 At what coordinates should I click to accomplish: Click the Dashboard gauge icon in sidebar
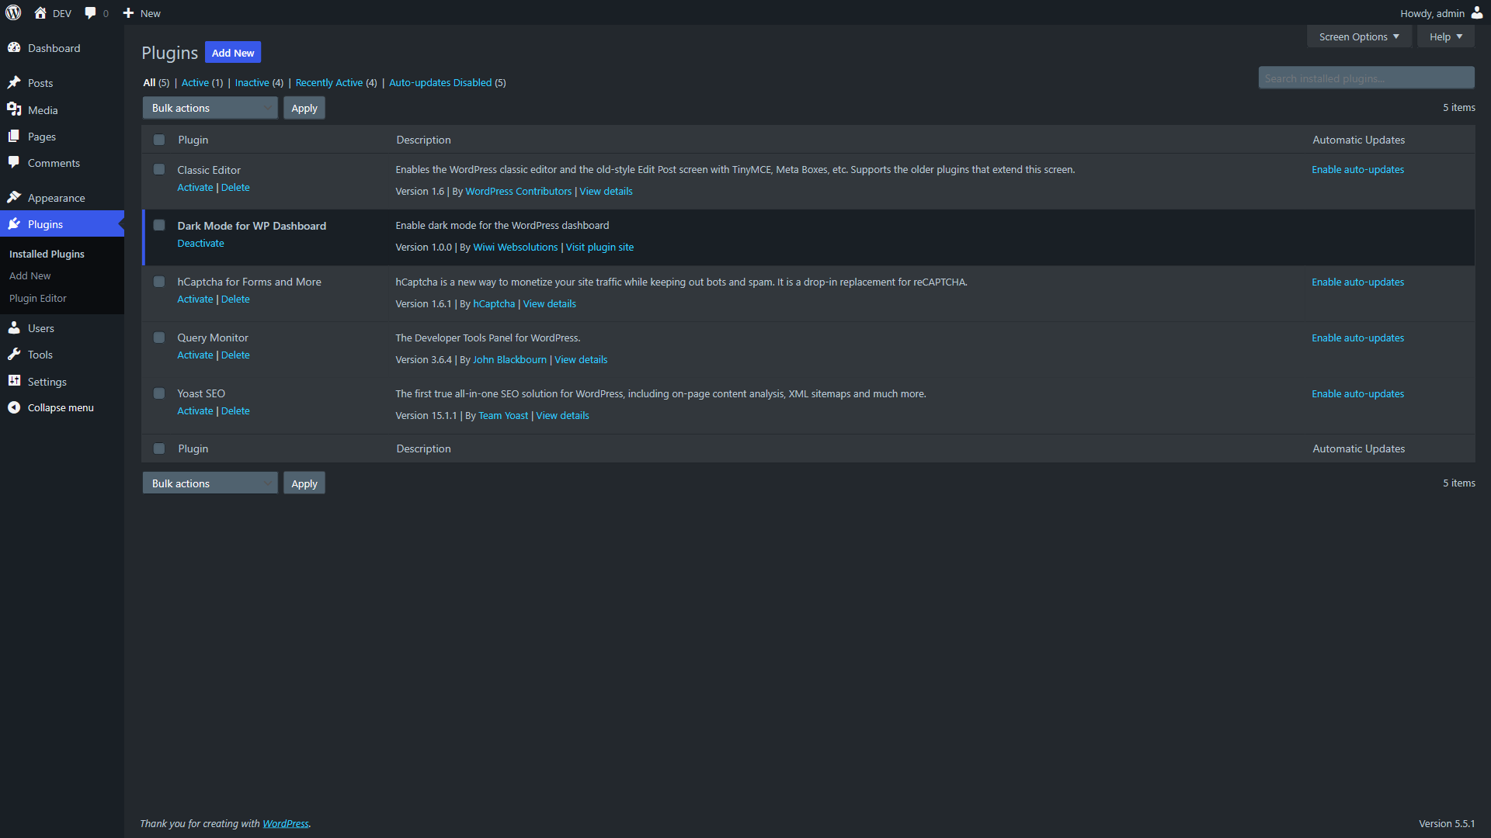(14, 47)
